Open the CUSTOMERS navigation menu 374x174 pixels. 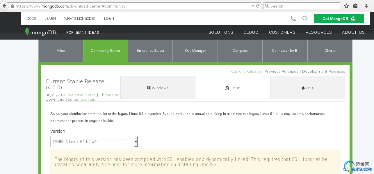click(282, 32)
